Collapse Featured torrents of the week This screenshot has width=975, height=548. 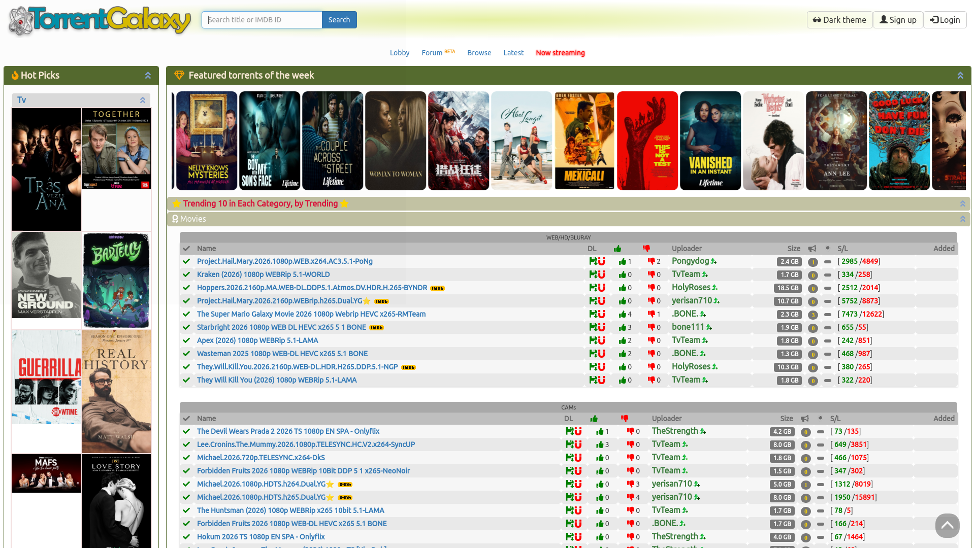[960, 75]
